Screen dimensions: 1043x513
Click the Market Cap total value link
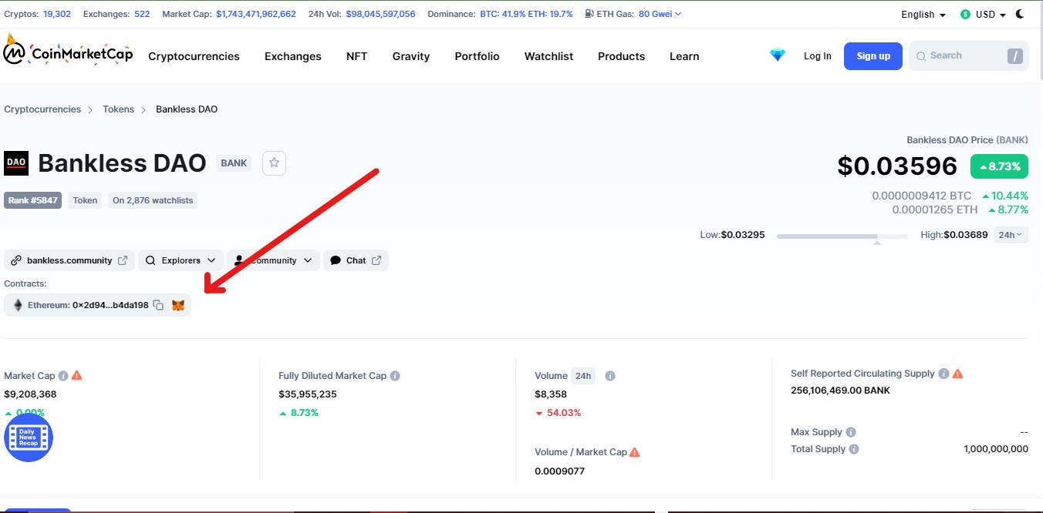pos(256,14)
